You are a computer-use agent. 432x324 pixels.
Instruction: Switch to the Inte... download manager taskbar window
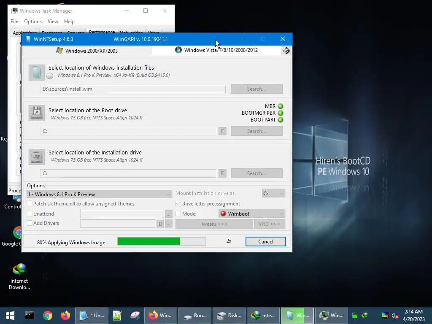[263, 316]
